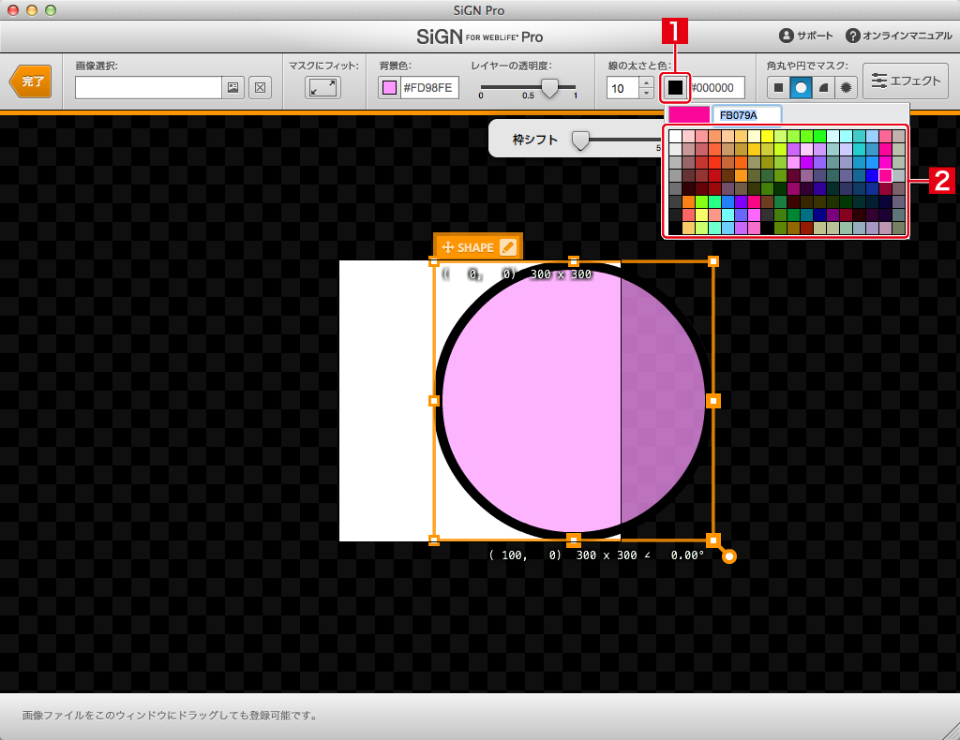Pick the white swatch at palette's first cell
960x740 pixels.
coord(675,136)
